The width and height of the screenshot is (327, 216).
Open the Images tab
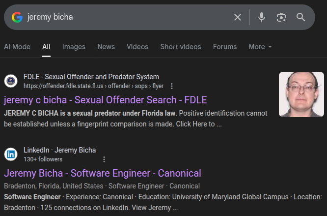[74, 47]
